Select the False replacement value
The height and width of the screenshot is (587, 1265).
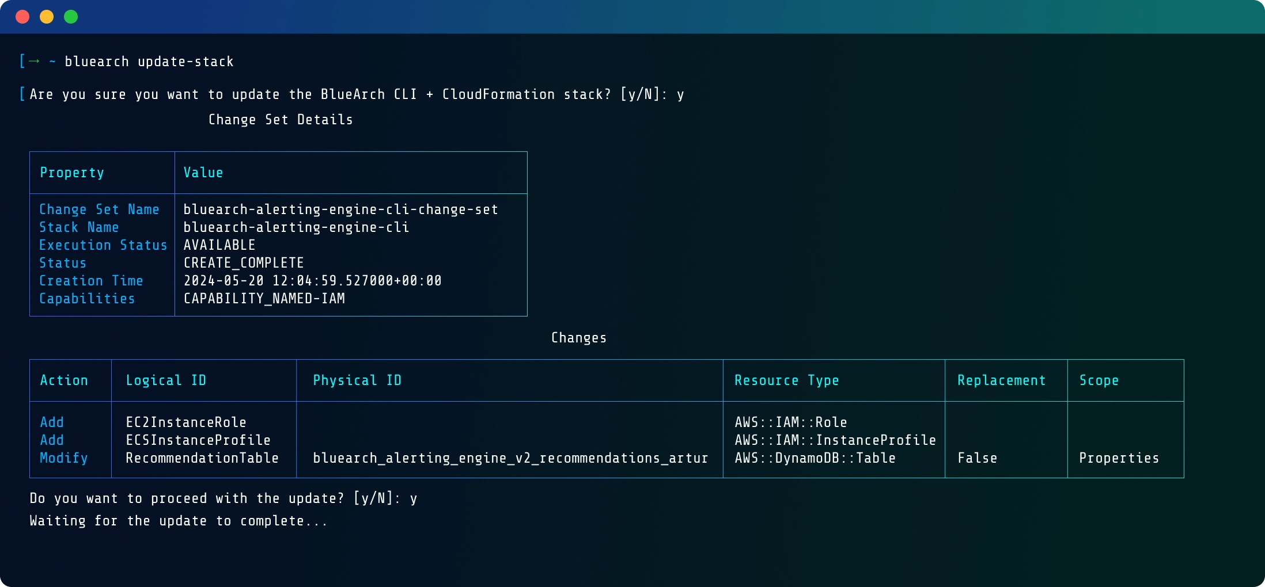pos(978,458)
